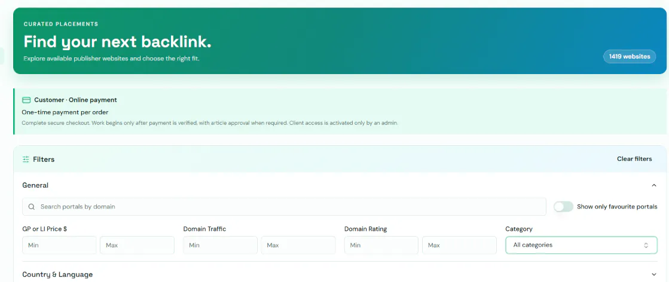Click the Filters heading text

click(44, 159)
